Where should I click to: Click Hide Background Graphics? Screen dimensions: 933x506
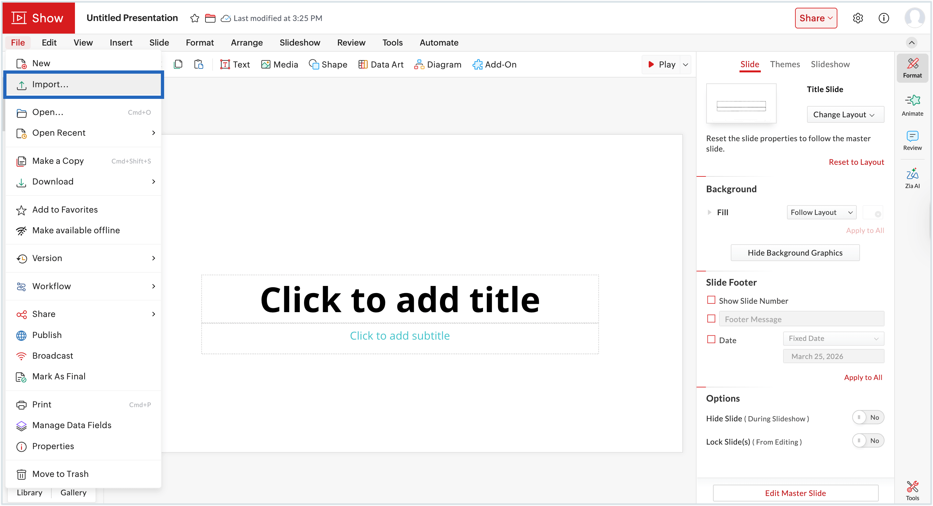tap(795, 252)
